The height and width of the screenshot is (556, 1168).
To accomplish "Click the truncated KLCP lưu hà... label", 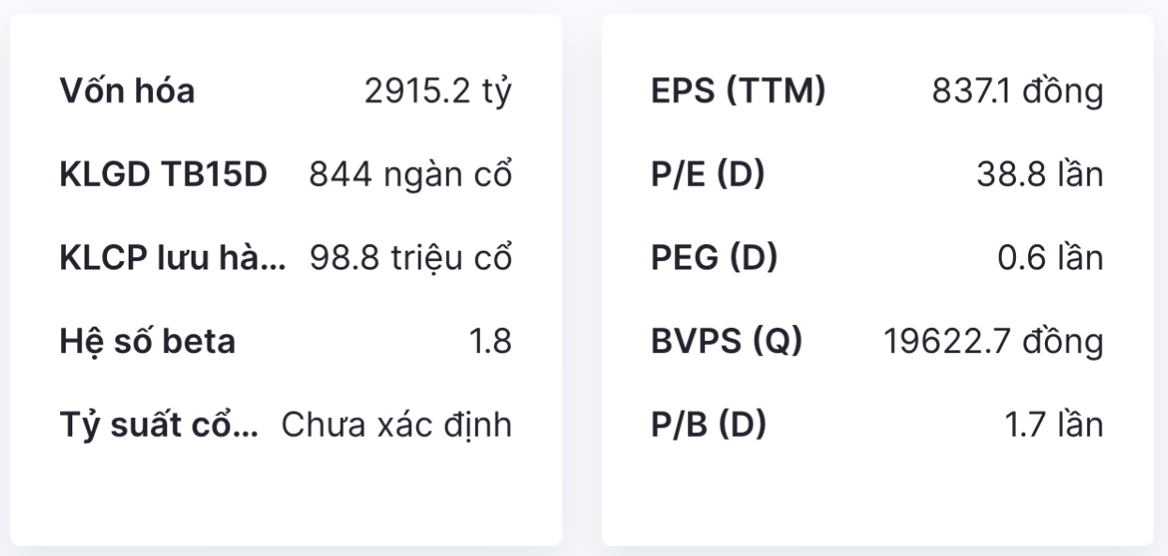I will tap(173, 258).
